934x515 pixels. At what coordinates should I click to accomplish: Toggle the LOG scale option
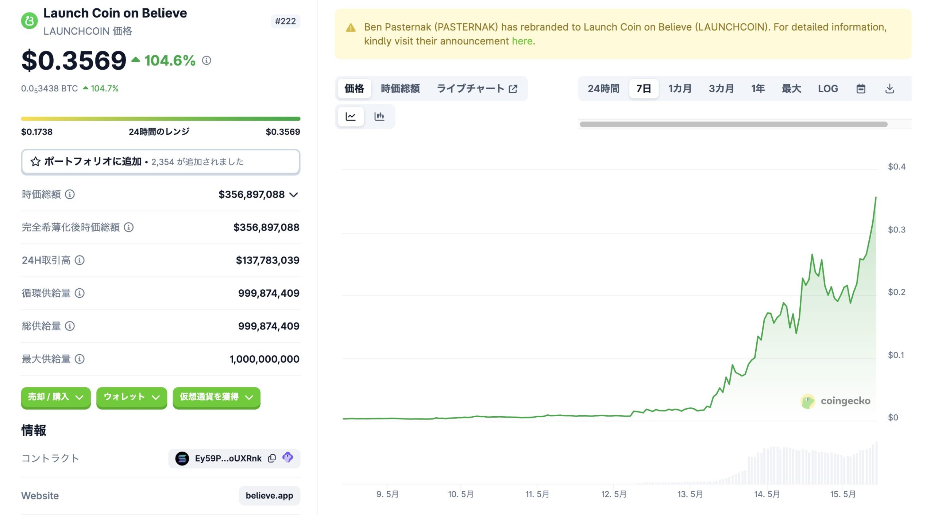click(828, 89)
